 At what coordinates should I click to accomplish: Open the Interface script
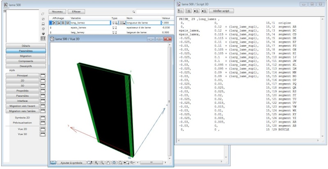[23, 101]
